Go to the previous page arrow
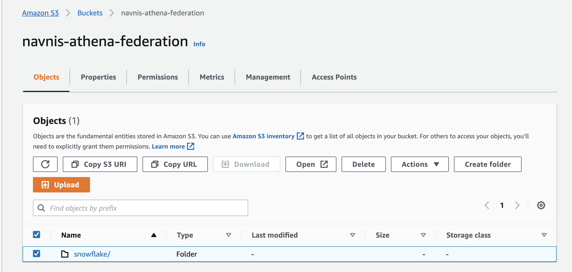Screen dimensions: 572x272 tap(487, 205)
